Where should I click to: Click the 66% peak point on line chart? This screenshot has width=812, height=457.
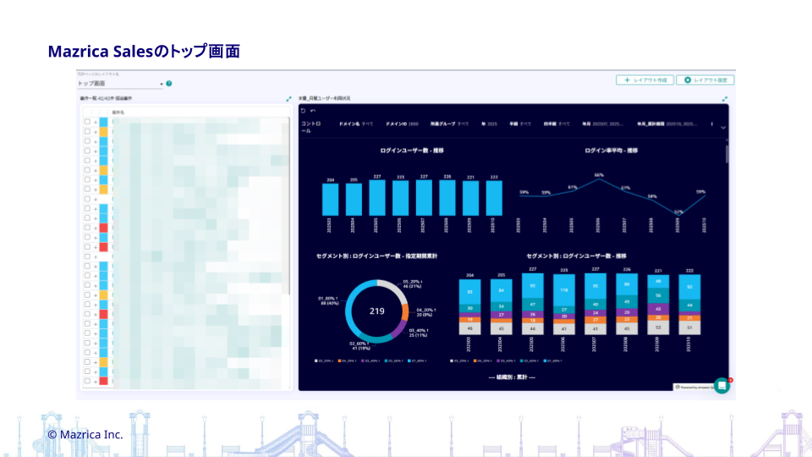599,179
